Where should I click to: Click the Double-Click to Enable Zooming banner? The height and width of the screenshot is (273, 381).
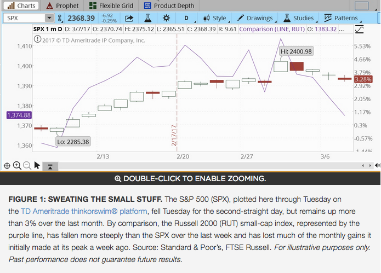[190, 178]
